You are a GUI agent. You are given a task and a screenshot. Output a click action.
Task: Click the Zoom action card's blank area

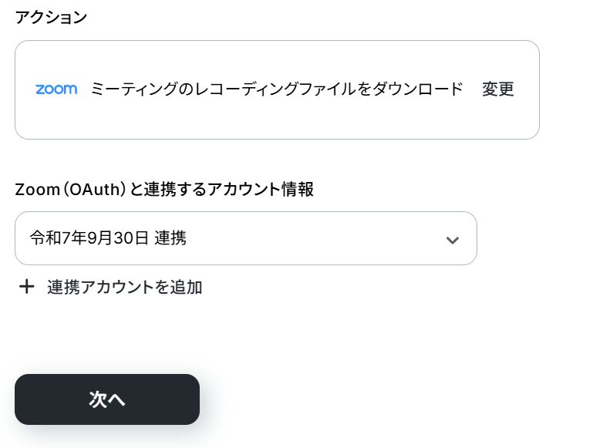[277, 121]
